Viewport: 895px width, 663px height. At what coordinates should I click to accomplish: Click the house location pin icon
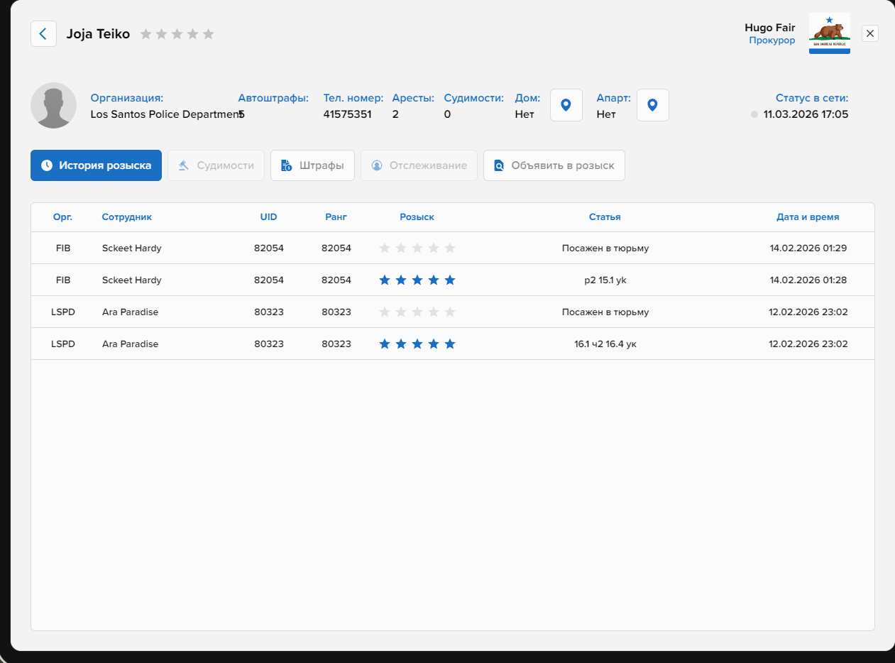[566, 105]
